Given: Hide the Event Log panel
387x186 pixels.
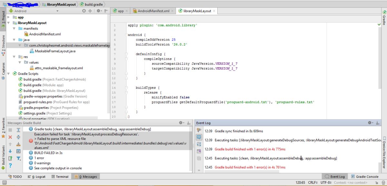Looking at the screenshot, I should coord(378,123).
